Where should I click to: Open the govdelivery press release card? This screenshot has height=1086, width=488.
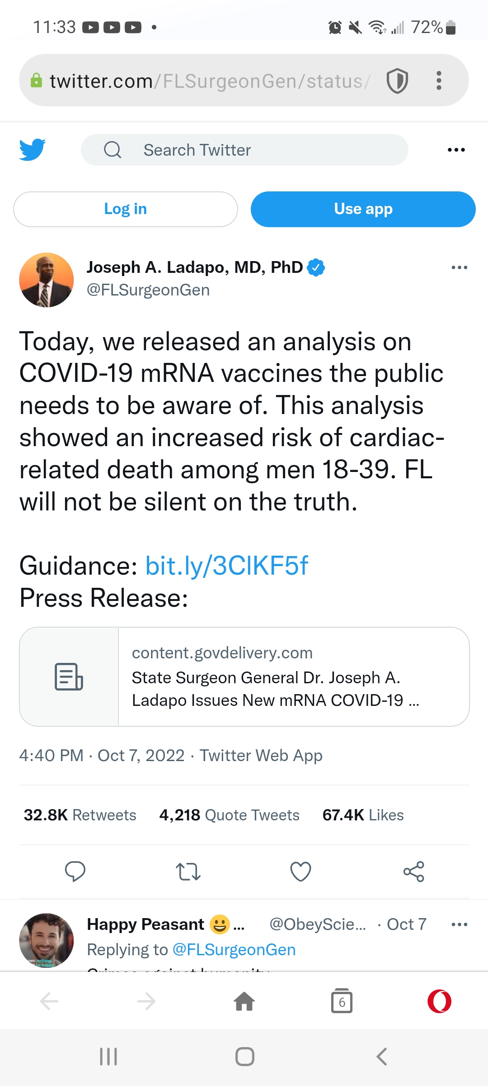244,676
